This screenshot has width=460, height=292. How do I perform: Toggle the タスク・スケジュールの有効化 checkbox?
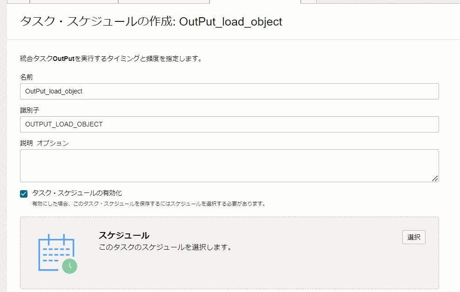pos(24,193)
